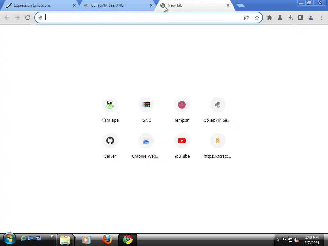328x246 pixels.
Task: Open the clock showing 1:48 PM
Action: pos(312,240)
